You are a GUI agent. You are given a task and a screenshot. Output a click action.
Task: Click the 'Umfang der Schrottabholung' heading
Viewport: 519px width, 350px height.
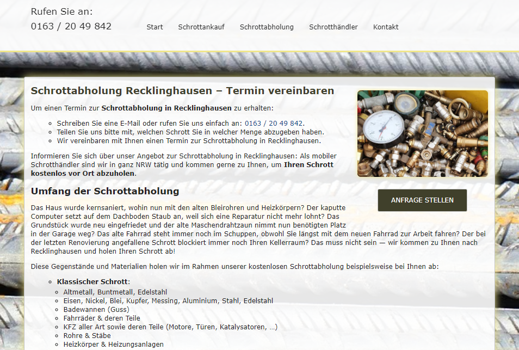click(x=105, y=191)
